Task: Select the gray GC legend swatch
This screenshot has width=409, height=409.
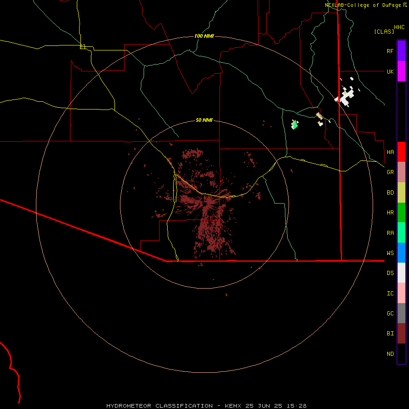Action: click(401, 313)
